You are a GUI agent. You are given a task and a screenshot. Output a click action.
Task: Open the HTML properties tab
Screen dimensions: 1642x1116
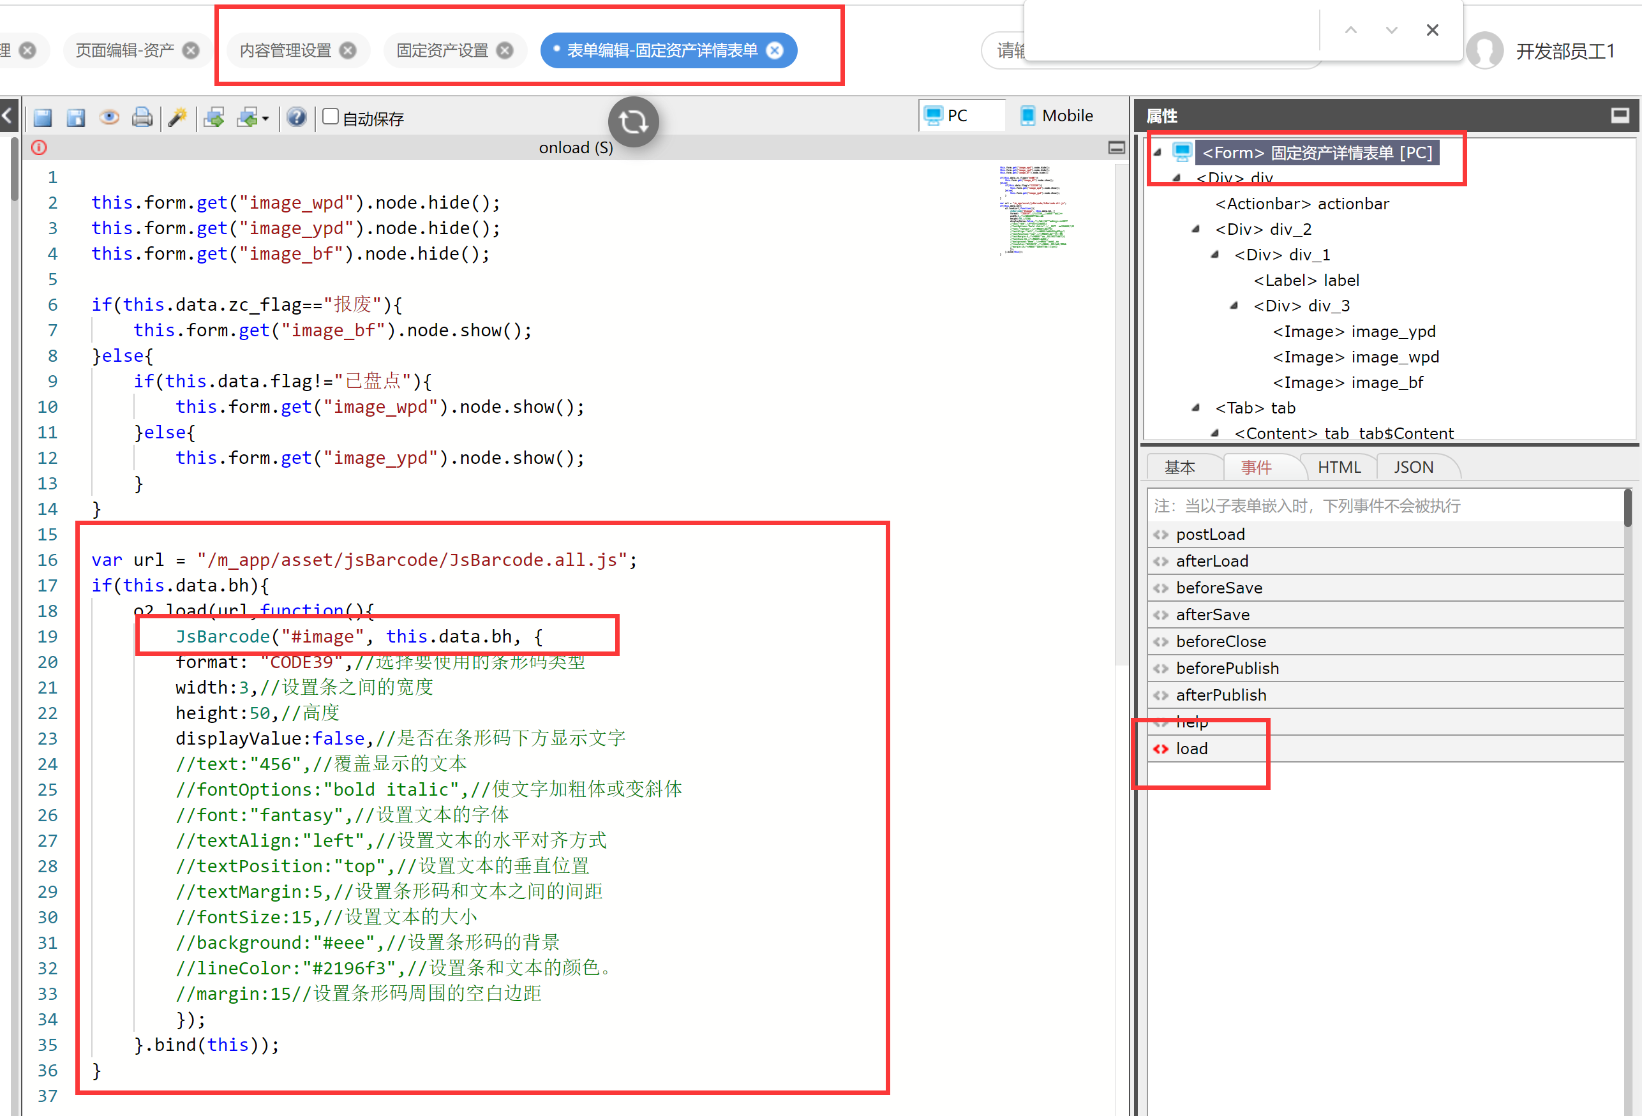1338,467
